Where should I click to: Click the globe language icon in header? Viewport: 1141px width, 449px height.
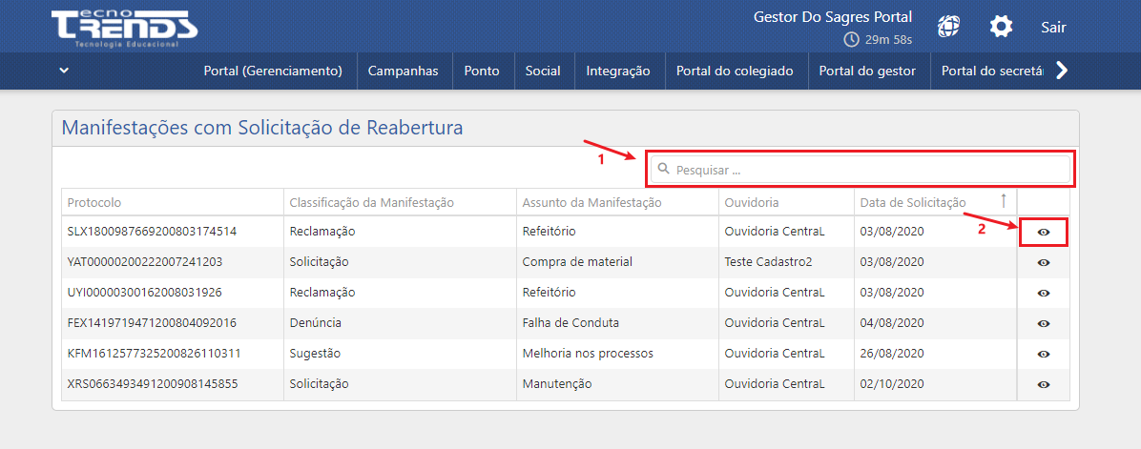tap(948, 27)
